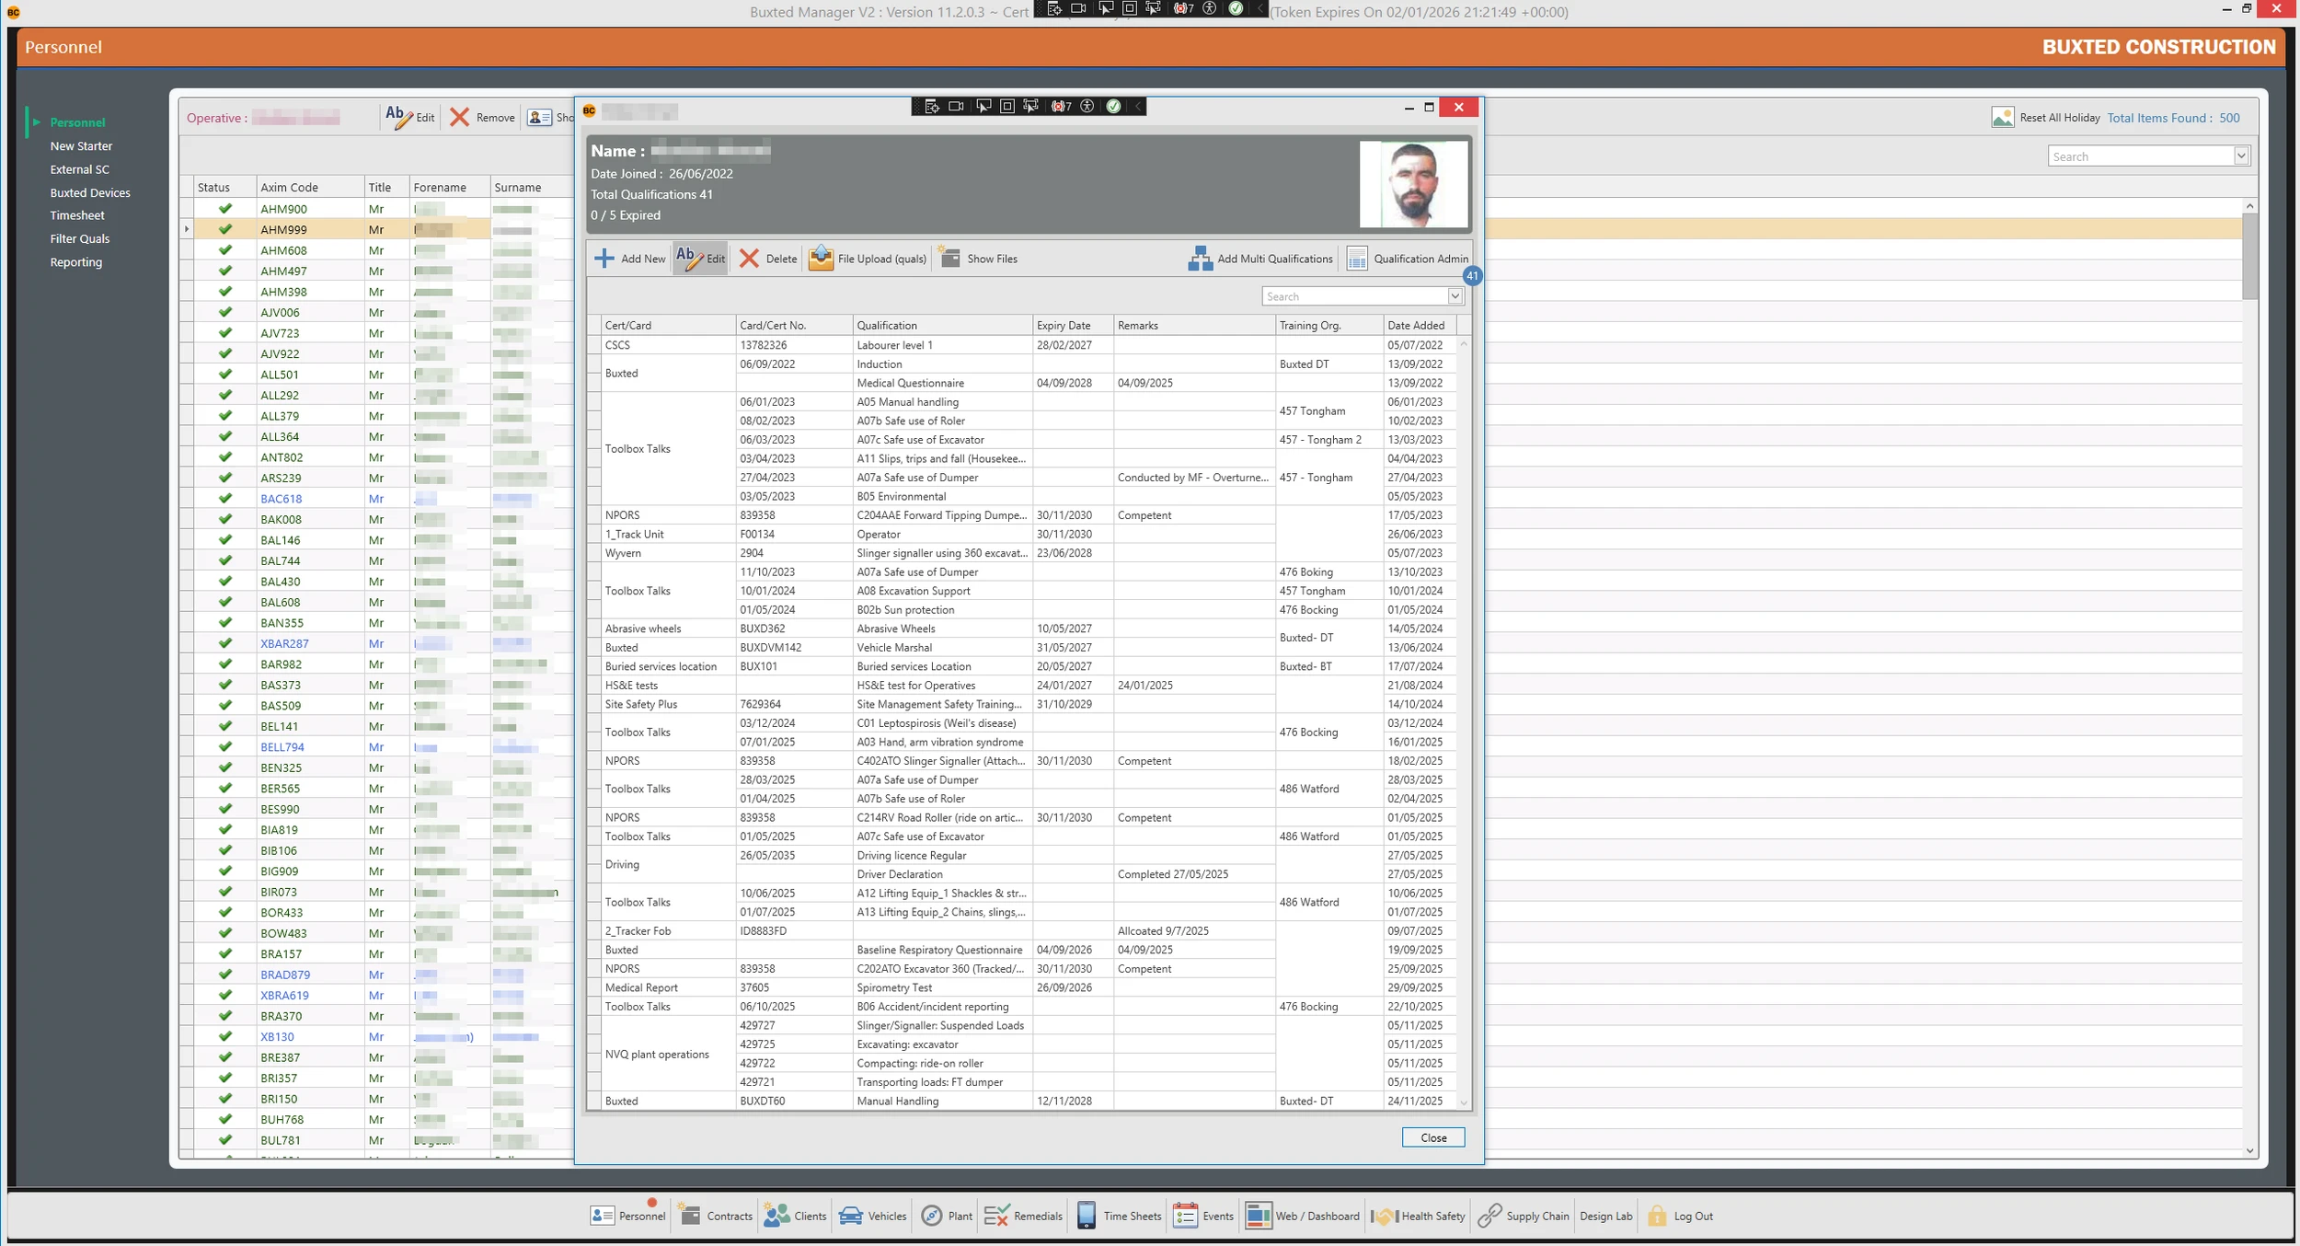This screenshot has height=1246, width=2300.
Task: Click the Close button in dialog
Action: 1432,1137
